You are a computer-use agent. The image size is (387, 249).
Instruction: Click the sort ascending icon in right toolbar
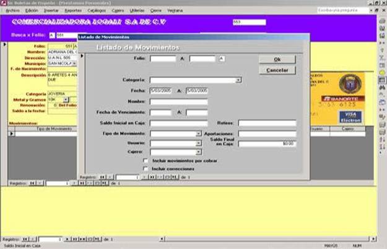[382, 140]
